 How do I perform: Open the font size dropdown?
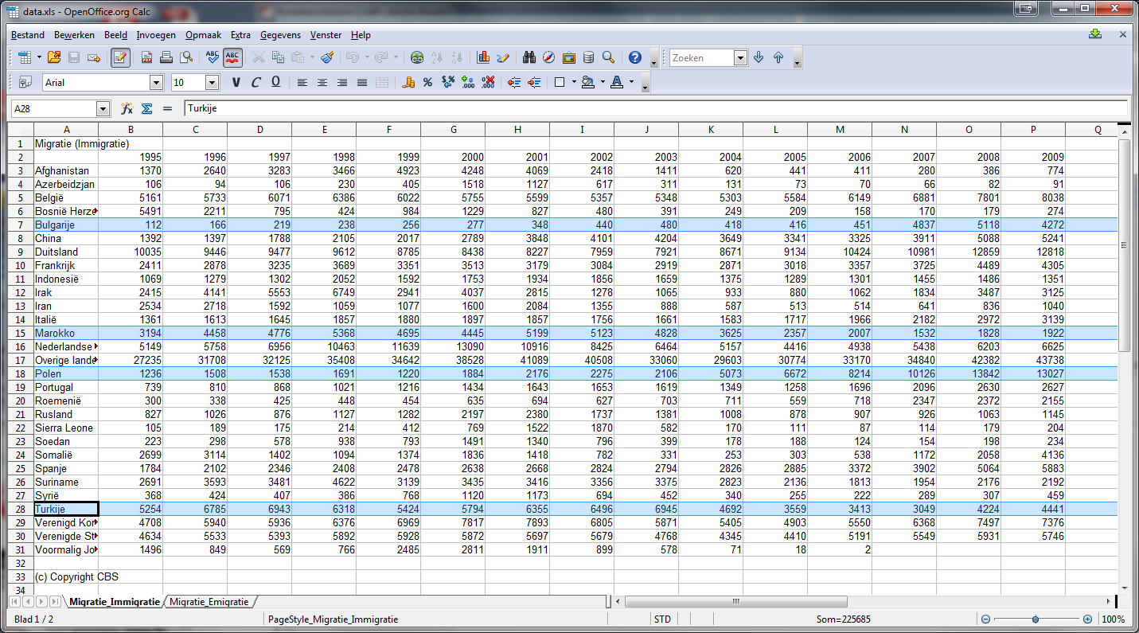(212, 82)
